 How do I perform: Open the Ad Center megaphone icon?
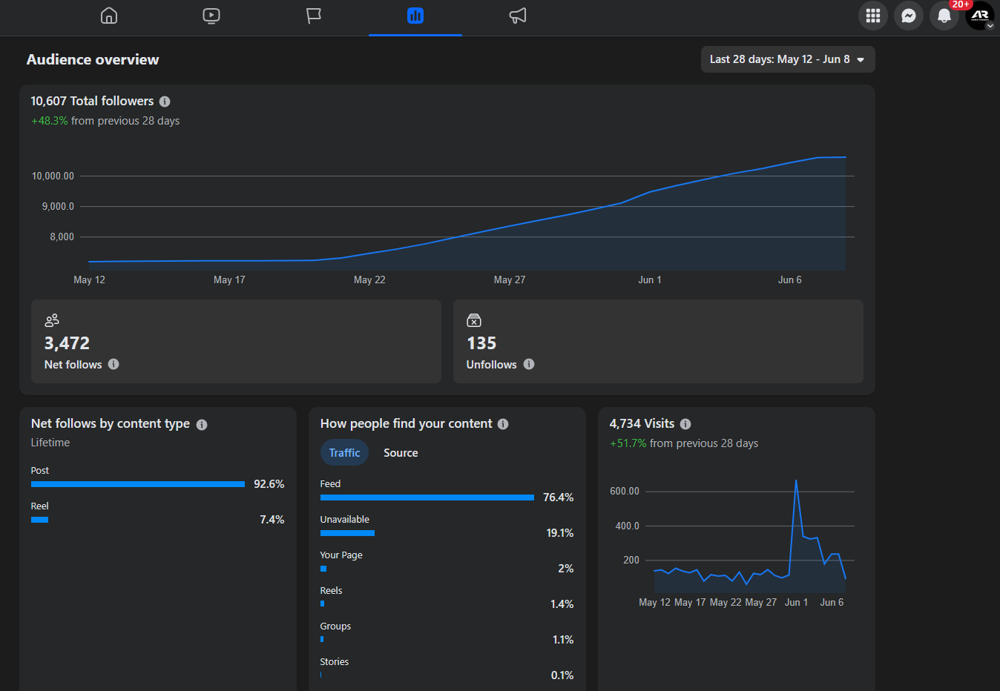pyautogui.click(x=518, y=16)
